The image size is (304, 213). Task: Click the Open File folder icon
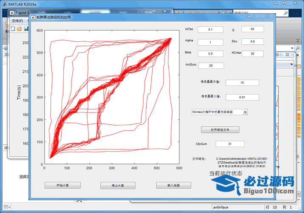click(x=20, y=29)
